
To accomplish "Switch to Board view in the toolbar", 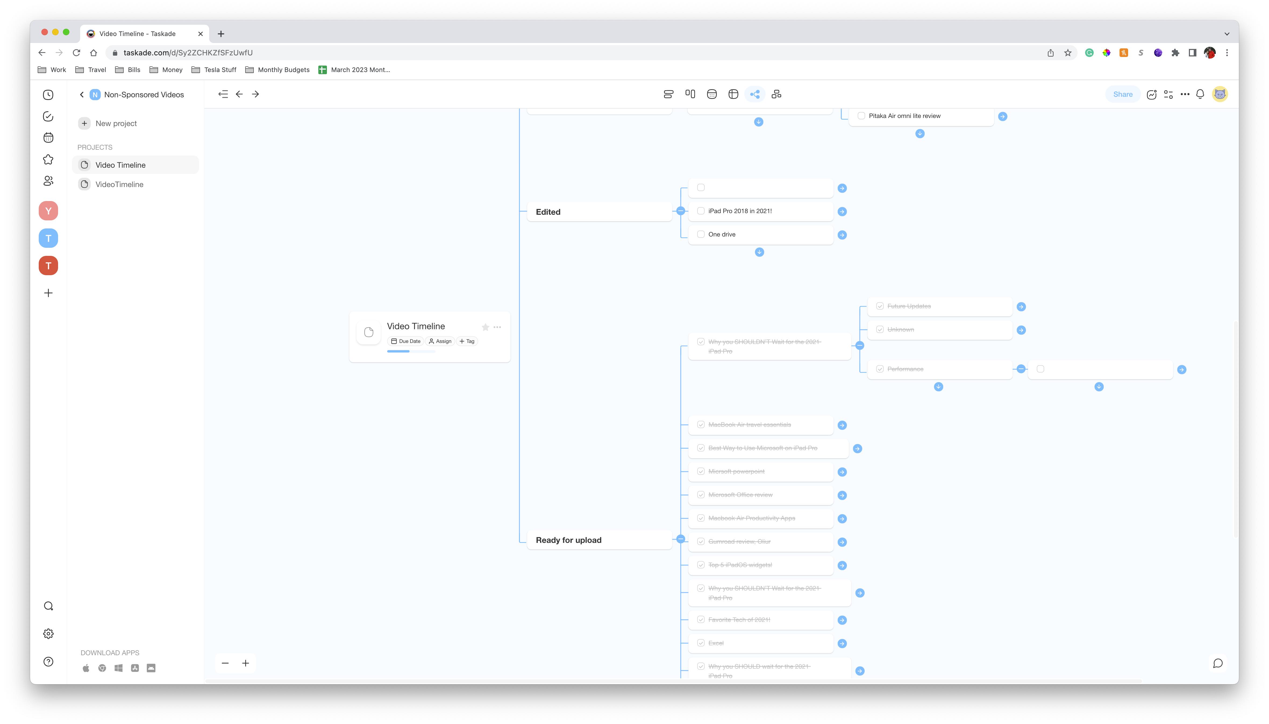I will (690, 94).
